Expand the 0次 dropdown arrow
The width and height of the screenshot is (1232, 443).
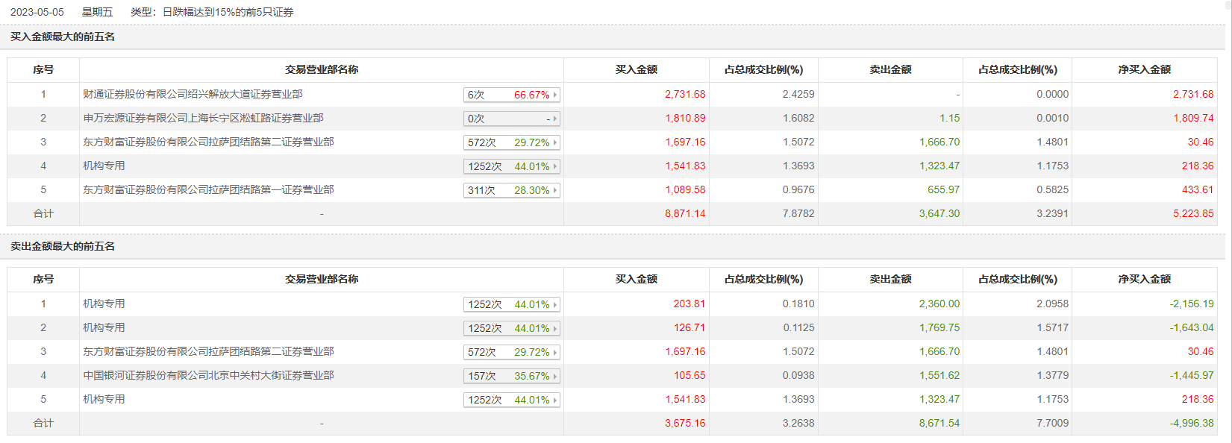[554, 119]
